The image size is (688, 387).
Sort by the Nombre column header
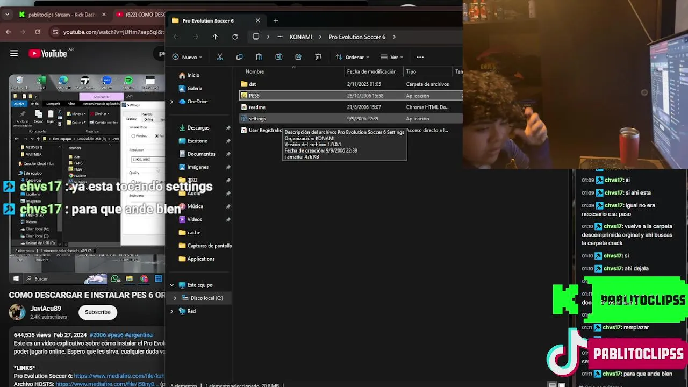pyautogui.click(x=255, y=71)
